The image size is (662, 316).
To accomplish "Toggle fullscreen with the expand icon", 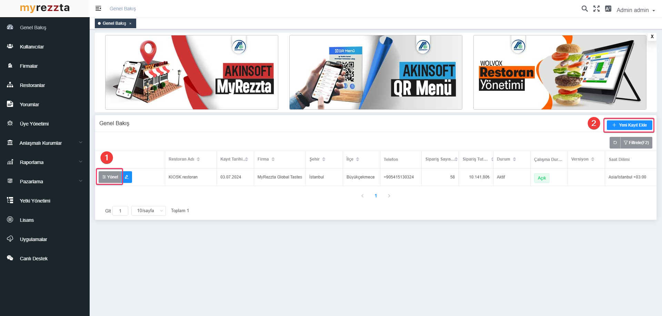I will coord(596,9).
